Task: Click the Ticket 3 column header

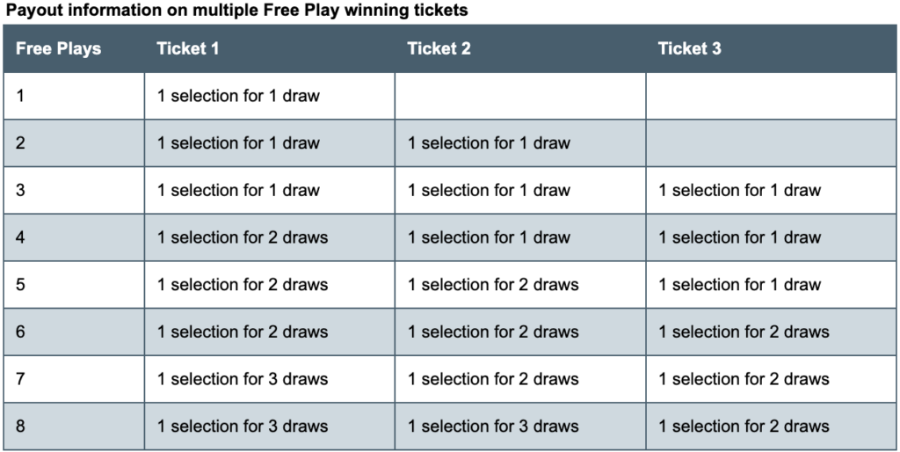Action: [771, 49]
